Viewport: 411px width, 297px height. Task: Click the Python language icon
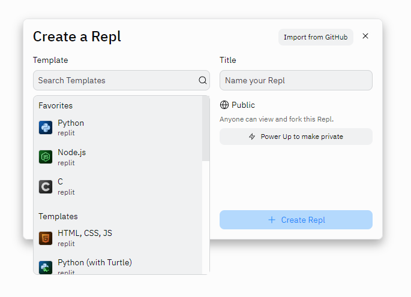[46, 128]
